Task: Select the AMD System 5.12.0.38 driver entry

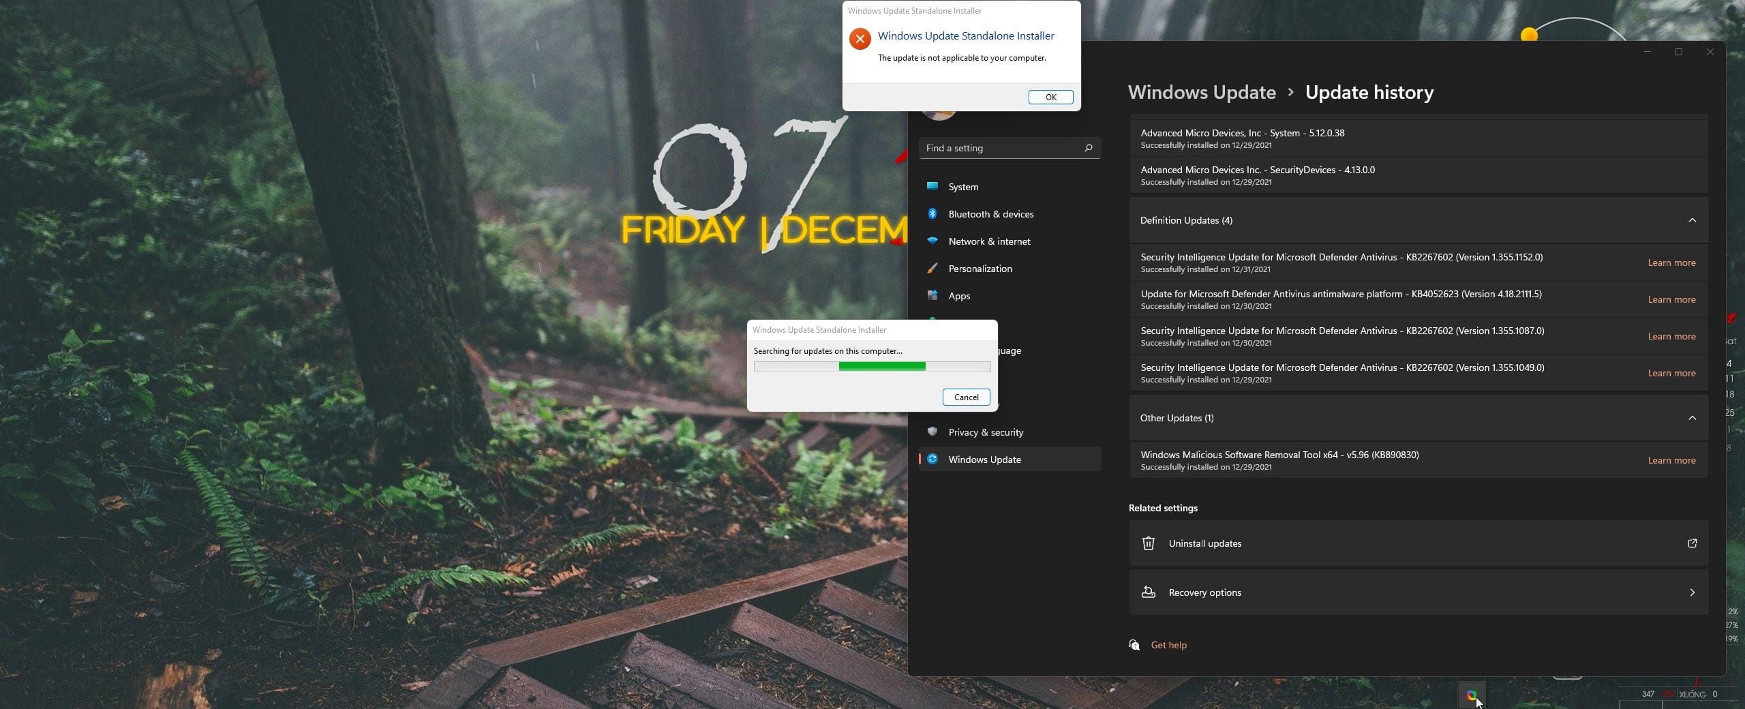Action: point(1418,138)
